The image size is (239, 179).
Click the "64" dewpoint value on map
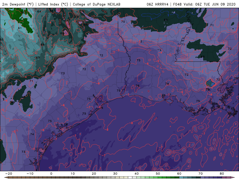(x=39, y=11)
